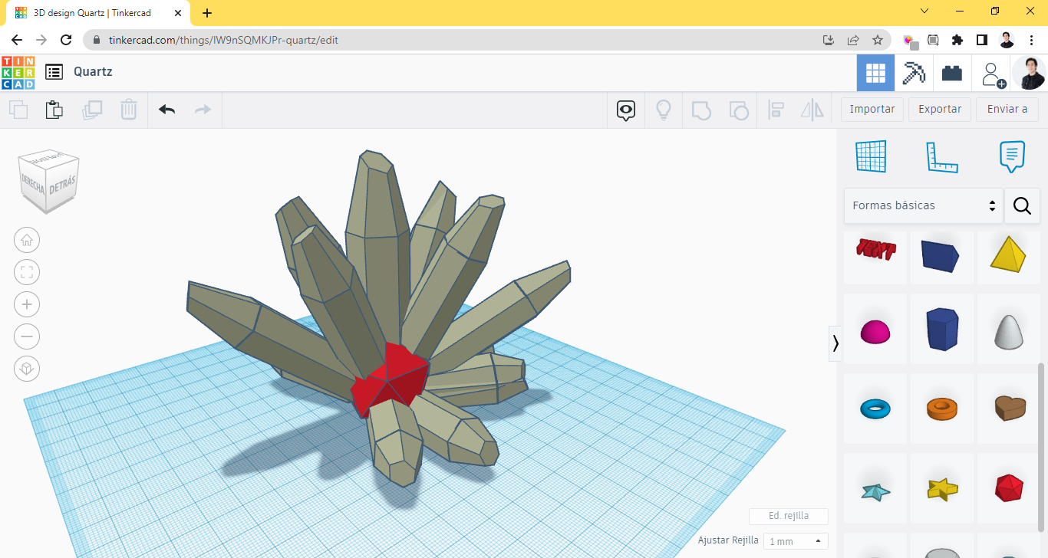
Task: Zoom in using the left panel icon
Action: (x=27, y=304)
